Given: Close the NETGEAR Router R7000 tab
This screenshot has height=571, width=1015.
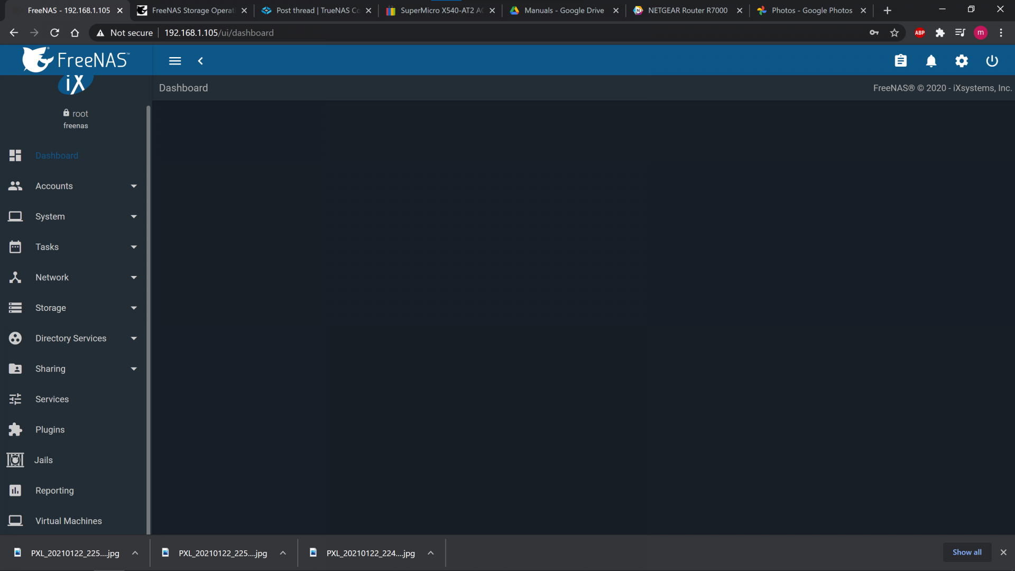Looking at the screenshot, I should point(740,11).
